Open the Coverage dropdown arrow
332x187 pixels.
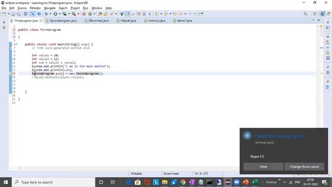pos(69,14)
